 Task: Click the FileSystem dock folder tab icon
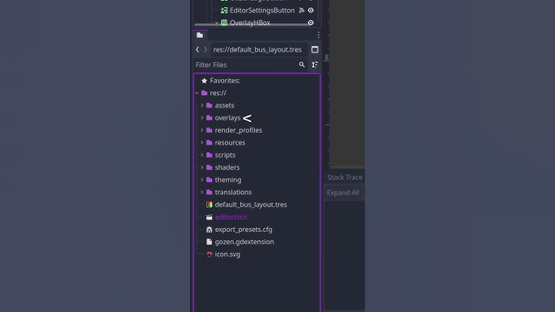pos(200,35)
